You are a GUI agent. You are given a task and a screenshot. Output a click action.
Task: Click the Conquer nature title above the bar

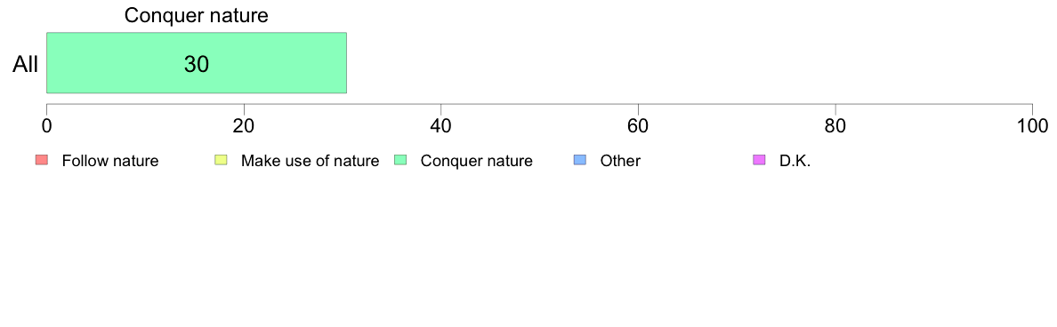coord(196,16)
